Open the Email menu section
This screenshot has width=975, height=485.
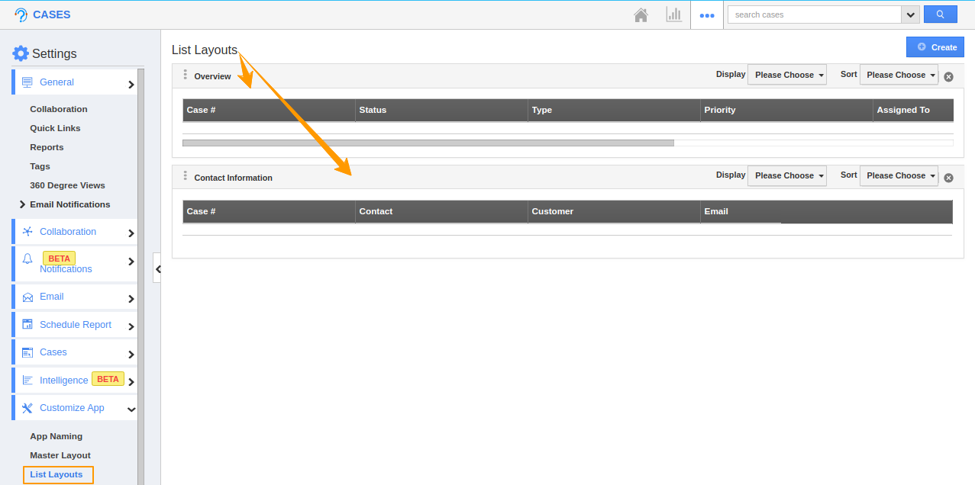[x=75, y=297]
